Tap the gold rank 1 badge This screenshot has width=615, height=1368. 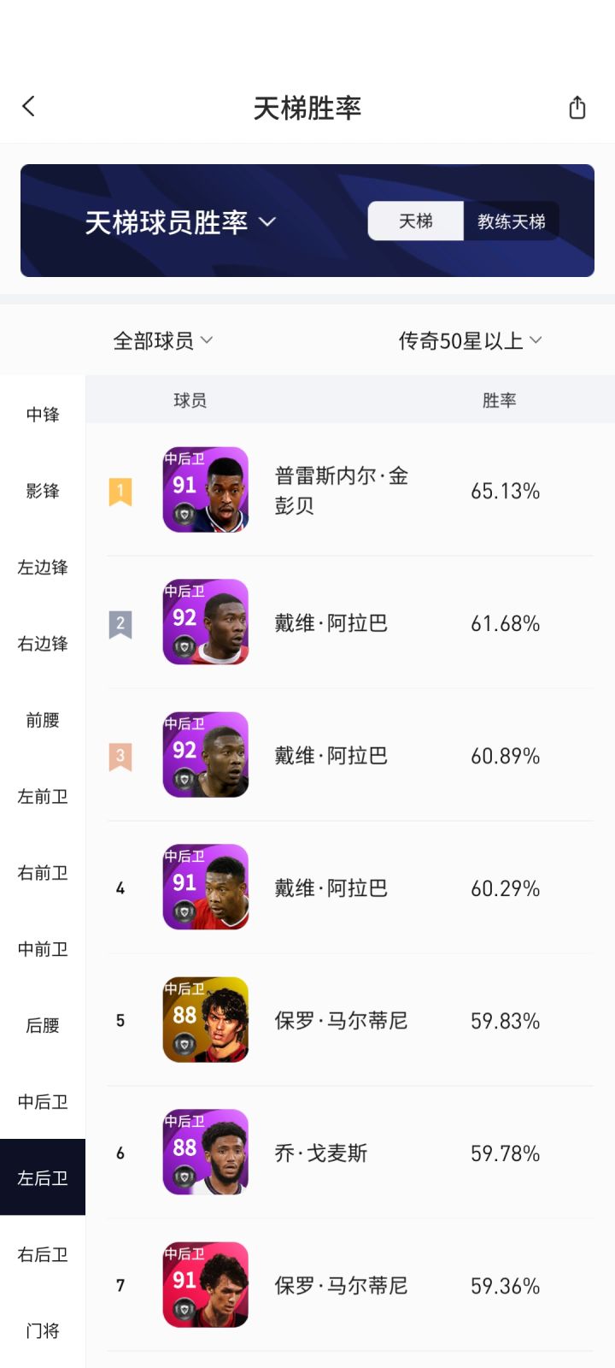tap(120, 492)
